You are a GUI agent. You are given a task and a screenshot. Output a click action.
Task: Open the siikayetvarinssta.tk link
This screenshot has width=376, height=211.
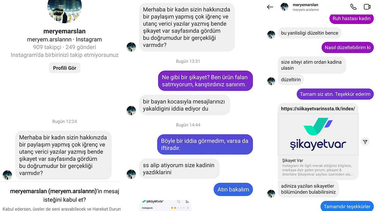pyautogui.click(x=318, y=108)
